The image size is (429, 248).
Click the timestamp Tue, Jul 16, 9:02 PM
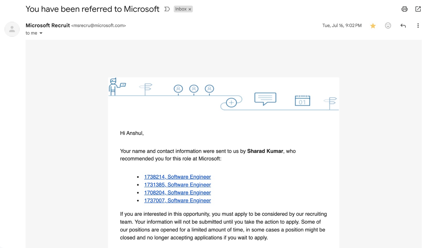(342, 25)
